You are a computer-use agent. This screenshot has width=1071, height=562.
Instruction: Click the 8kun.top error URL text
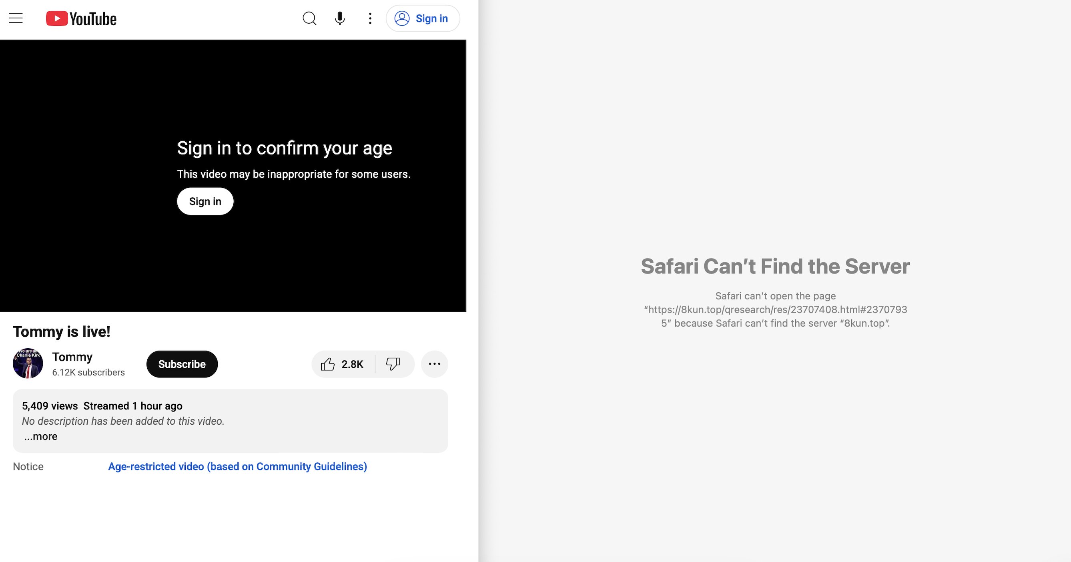pyautogui.click(x=775, y=310)
